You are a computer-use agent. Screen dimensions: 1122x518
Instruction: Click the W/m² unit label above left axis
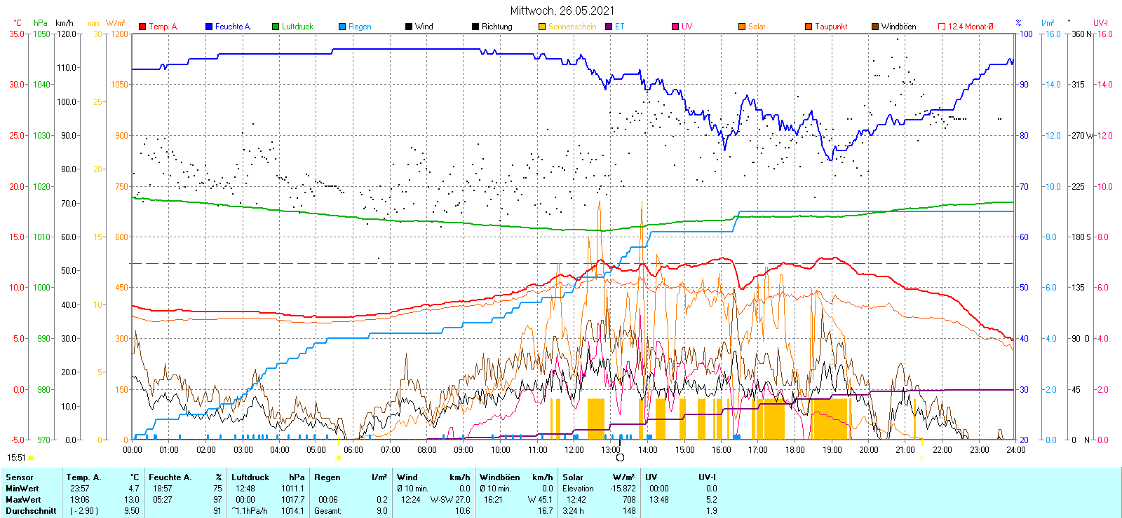coord(116,23)
